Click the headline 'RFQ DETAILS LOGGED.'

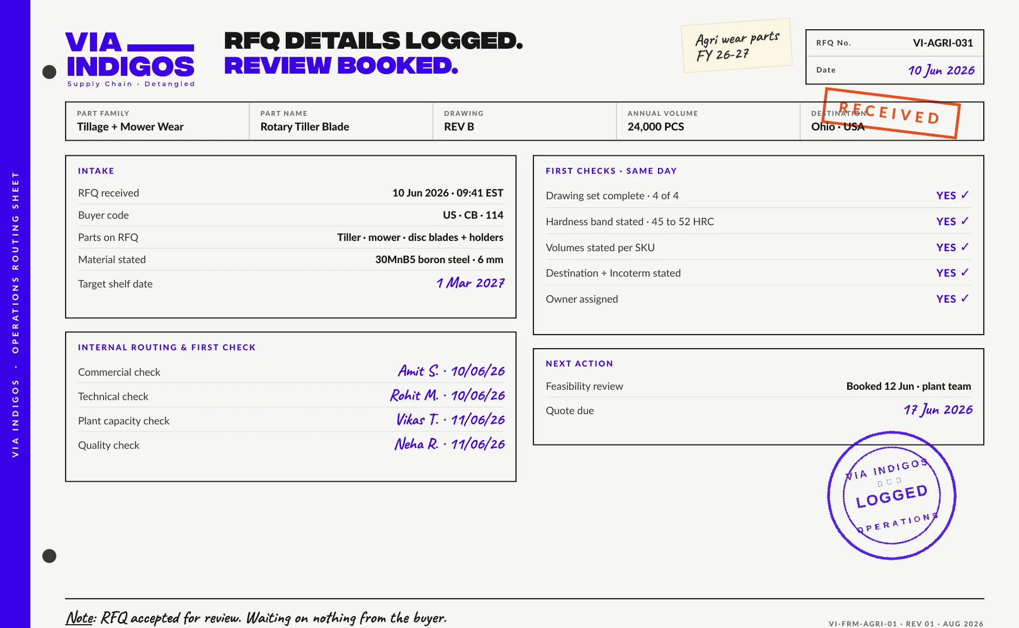pos(373,41)
